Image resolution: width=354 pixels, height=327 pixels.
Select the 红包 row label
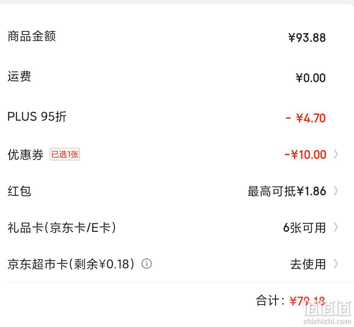pyautogui.click(x=19, y=191)
